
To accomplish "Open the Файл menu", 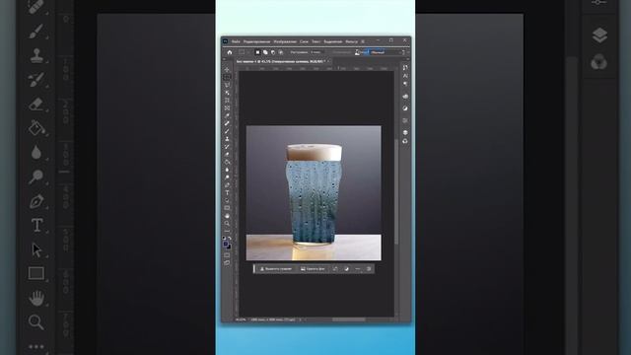I will pos(236,41).
